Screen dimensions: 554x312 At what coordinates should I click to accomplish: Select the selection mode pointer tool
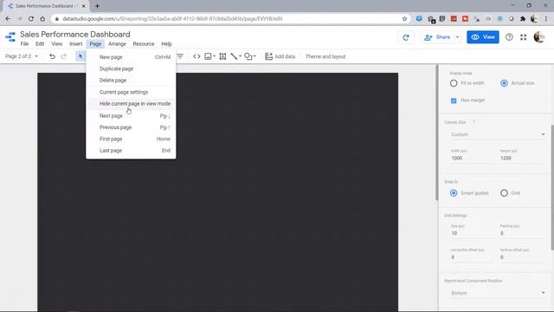click(x=81, y=56)
